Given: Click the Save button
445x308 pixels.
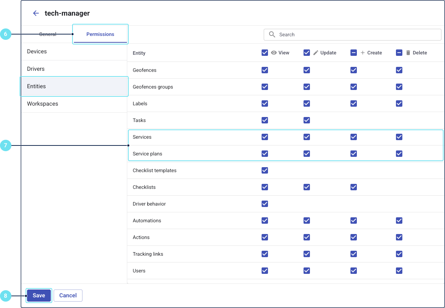Looking at the screenshot, I should click(39, 296).
